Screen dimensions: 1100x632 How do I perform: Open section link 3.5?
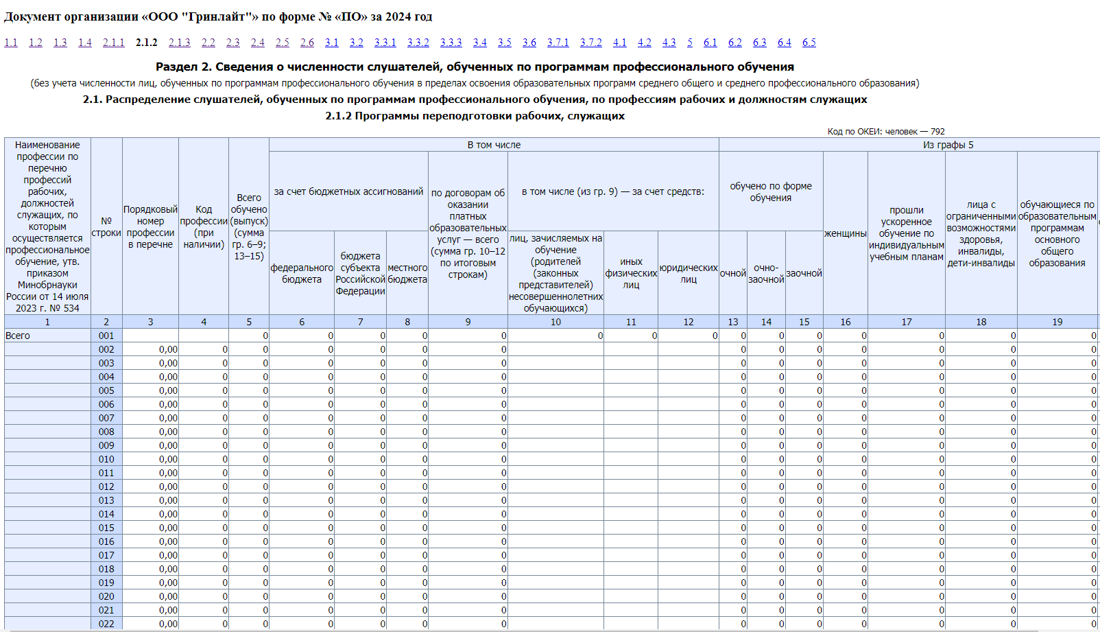click(505, 43)
